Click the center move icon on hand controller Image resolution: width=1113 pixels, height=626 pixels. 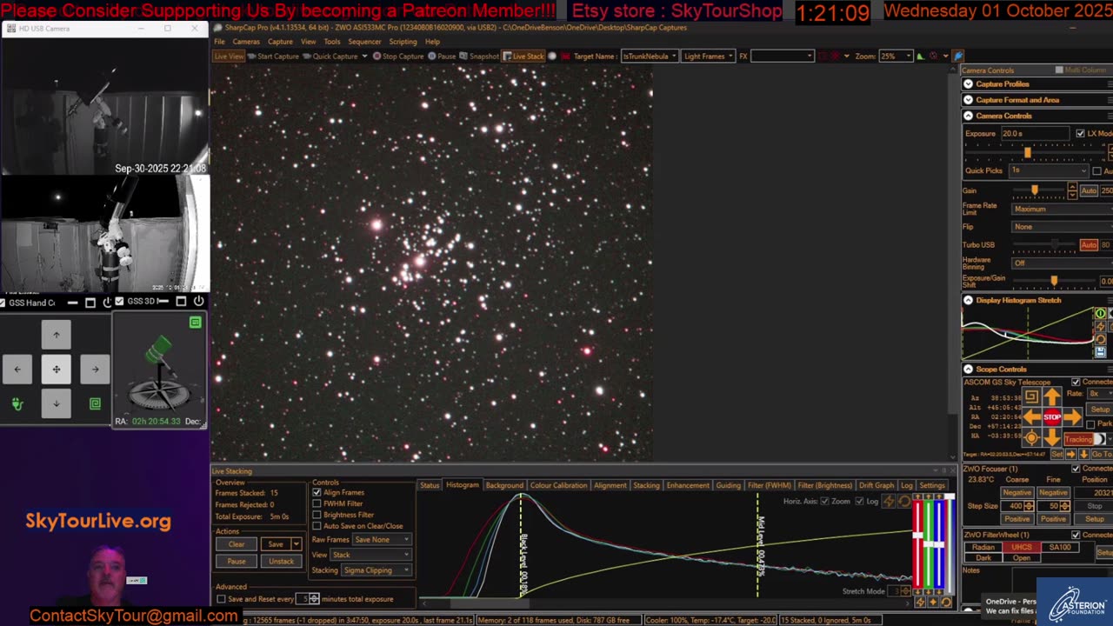(x=57, y=369)
